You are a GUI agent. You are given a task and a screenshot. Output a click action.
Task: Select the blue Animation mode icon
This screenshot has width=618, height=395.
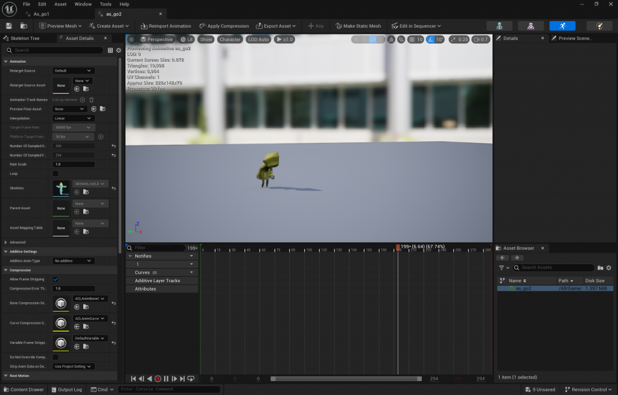(562, 26)
